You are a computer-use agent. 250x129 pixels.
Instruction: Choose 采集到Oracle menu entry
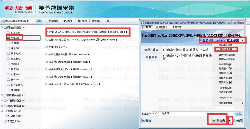(x=226, y=98)
